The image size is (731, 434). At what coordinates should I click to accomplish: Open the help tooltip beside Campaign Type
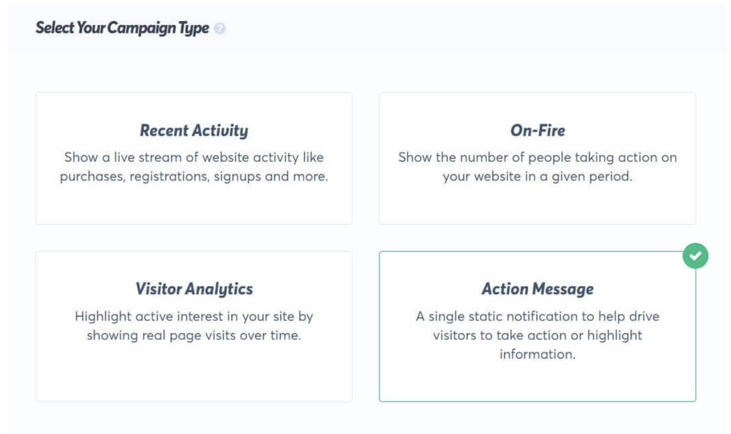[220, 28]
